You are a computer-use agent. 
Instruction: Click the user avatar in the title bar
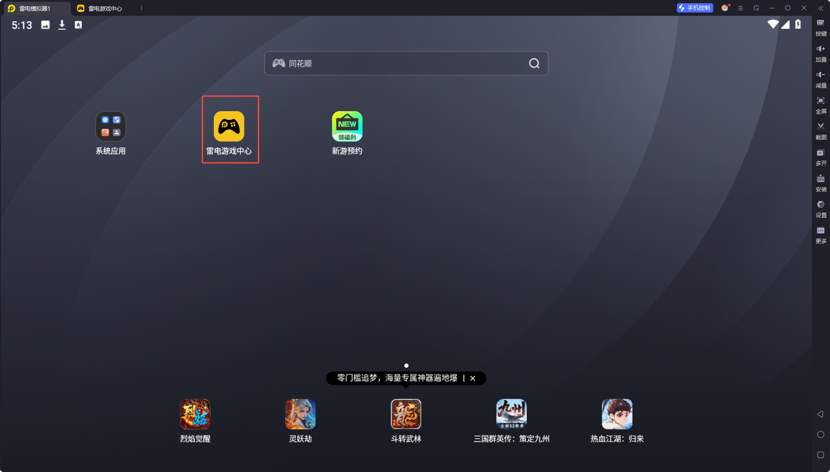pyautogui.click(x=725, y=8)
